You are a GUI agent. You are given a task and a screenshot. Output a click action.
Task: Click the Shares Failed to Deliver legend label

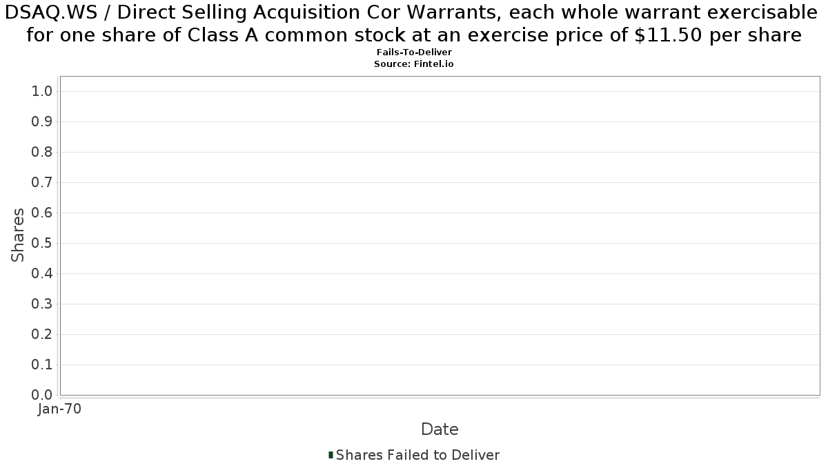417,455
